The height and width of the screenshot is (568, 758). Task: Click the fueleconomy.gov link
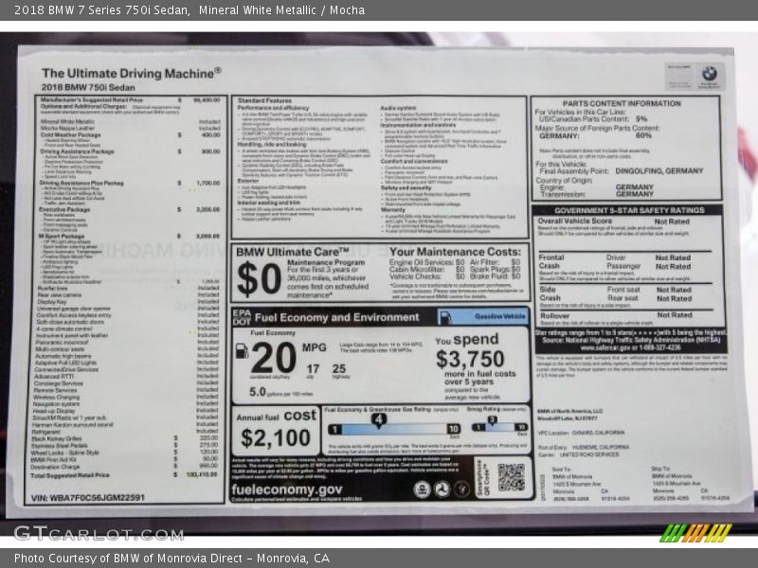click(288, 489)
